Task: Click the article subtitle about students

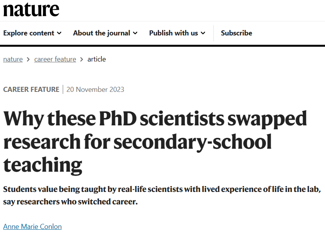Action: point(162,196)
